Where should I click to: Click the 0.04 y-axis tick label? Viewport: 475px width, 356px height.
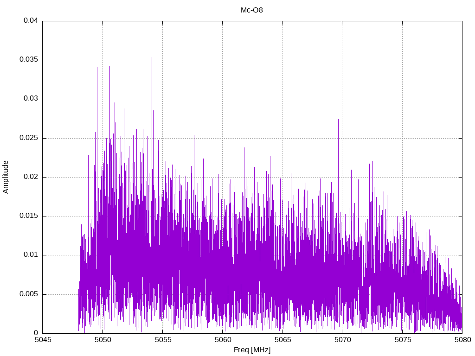(31, 21)
